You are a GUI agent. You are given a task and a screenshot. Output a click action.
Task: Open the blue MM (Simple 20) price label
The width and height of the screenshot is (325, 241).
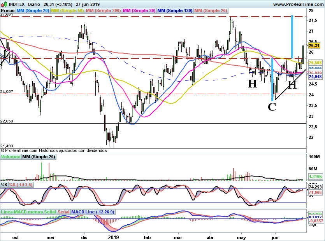pyautogui.click(x=33, y=10)
